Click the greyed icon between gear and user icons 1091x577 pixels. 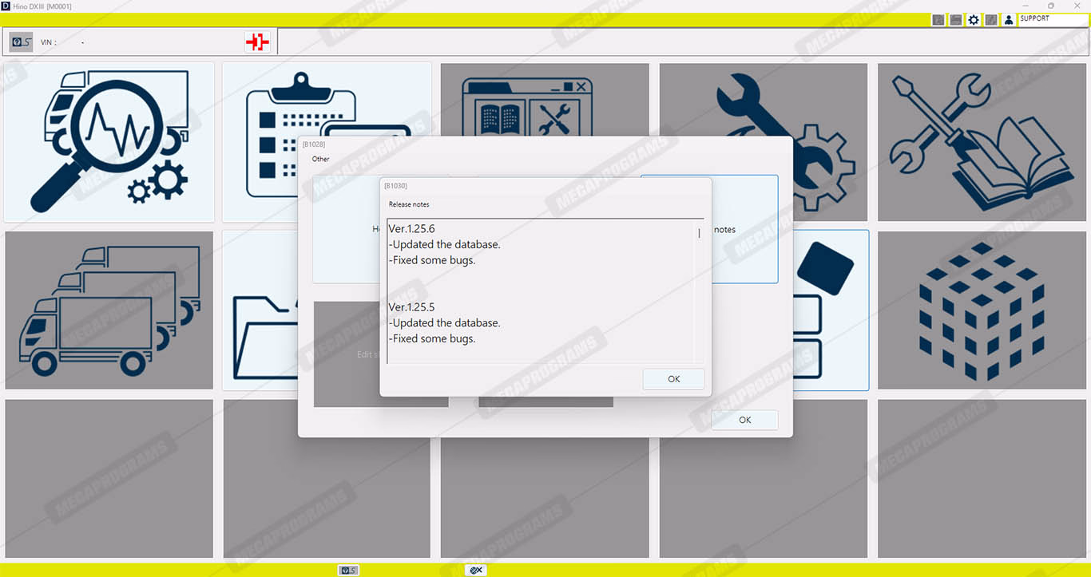(x=991, y=20)
